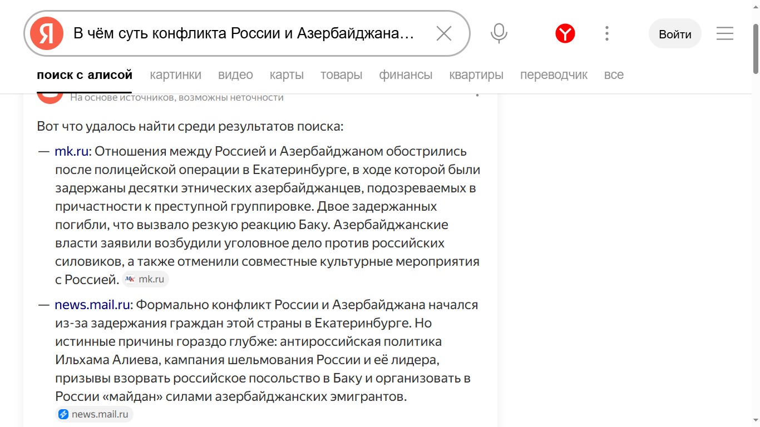760x427 pixels.
Task: Switch to the видео tab
Action: [x=235, y=75]
